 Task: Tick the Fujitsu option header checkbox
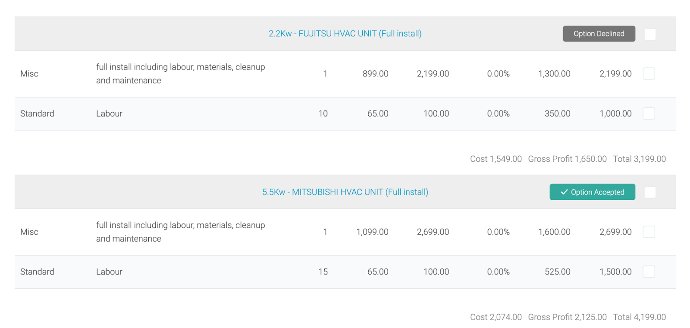click(x=650, y=34)
